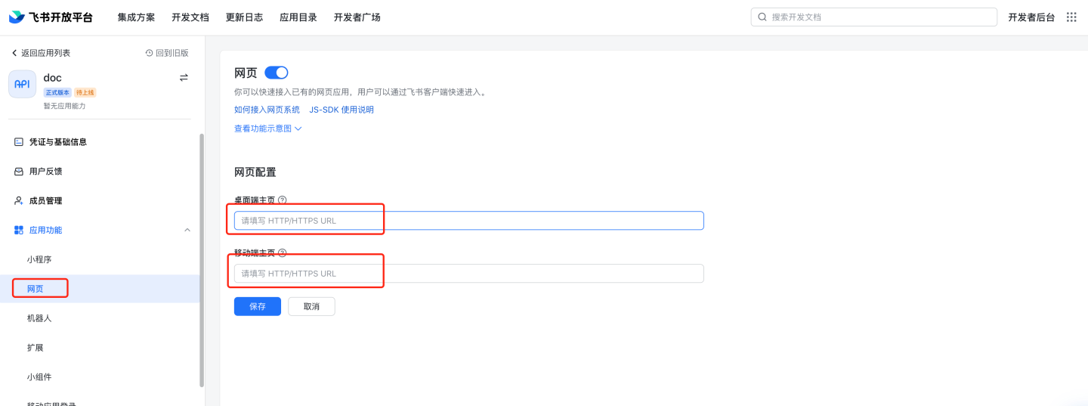Open 用户反馈 in sidebar
The image size is (1088, 406).
45,172
